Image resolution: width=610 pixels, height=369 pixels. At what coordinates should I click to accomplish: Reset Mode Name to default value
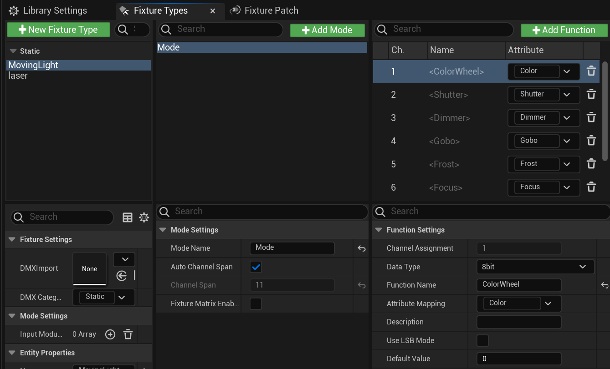click(x=361, y=248)
